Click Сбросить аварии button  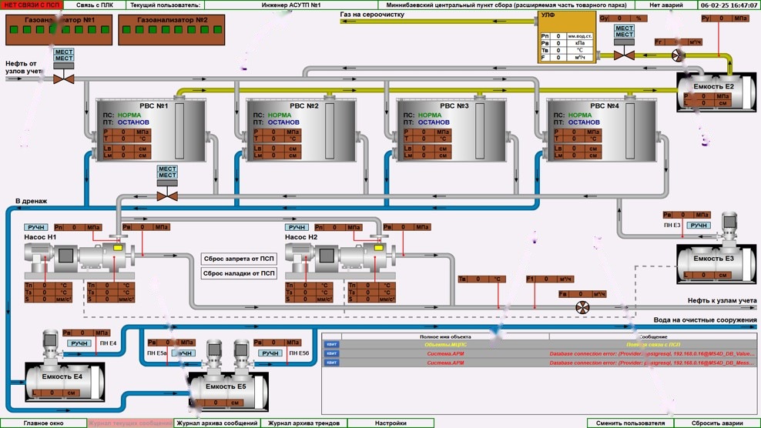pos(717,423)
